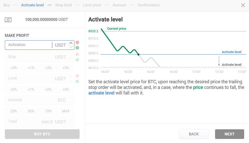Open the Stop level step
Screen dimensions: 249x143
[x=63, y=5]
